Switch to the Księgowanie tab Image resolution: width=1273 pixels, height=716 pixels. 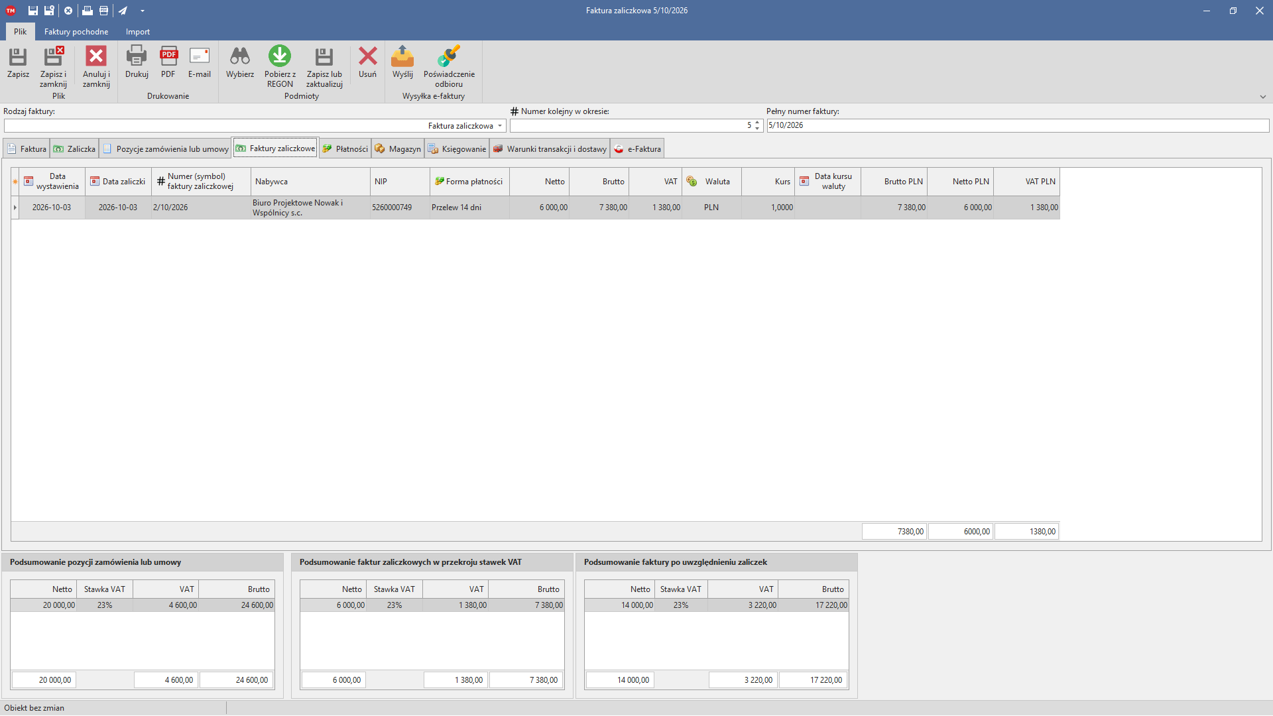[x=457, y=149]
